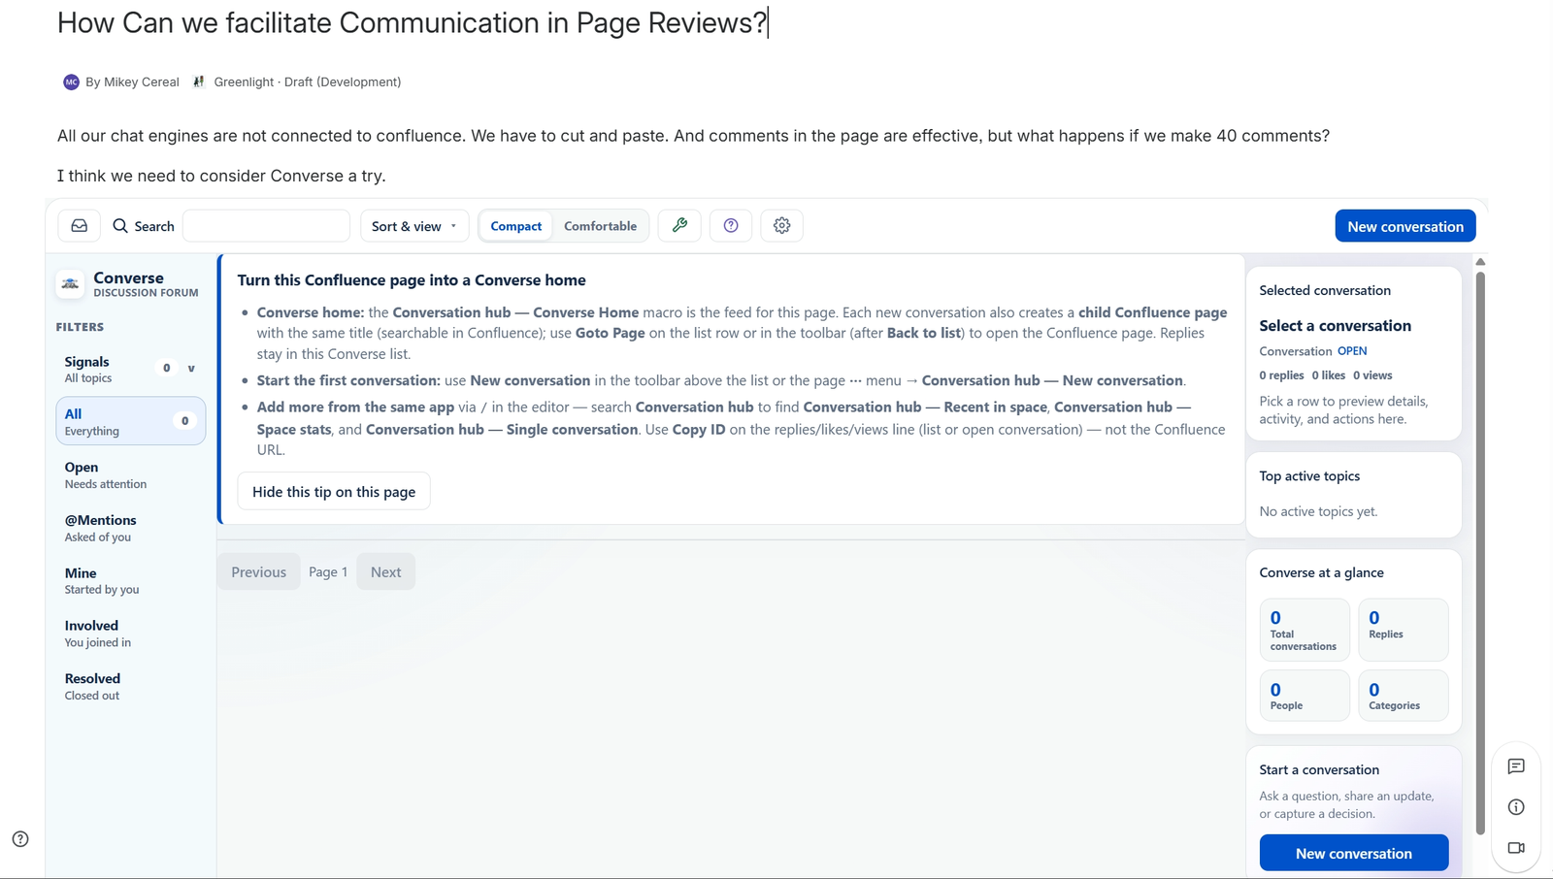Select the All Everything filter
The image size is (1553, 879).
tap(130, 421)
